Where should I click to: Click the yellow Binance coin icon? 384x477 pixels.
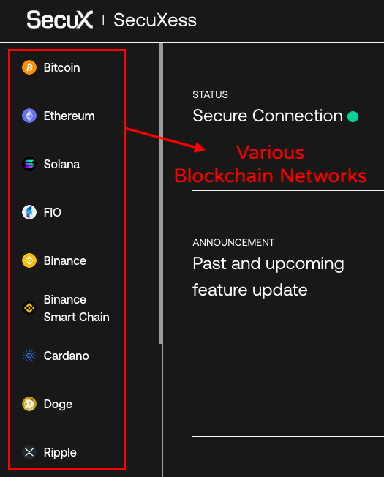(29, 260)
